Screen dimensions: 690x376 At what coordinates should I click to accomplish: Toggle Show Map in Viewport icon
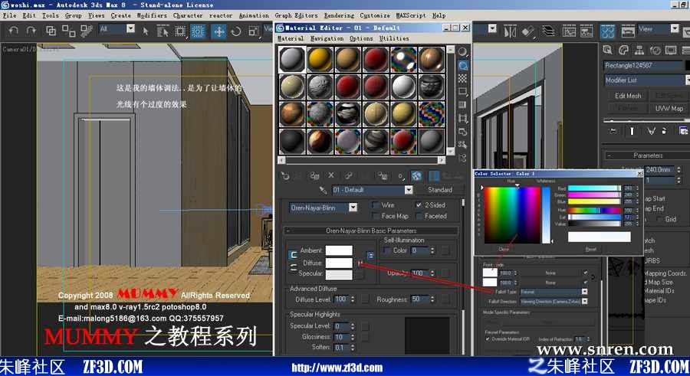coord(416,176)
